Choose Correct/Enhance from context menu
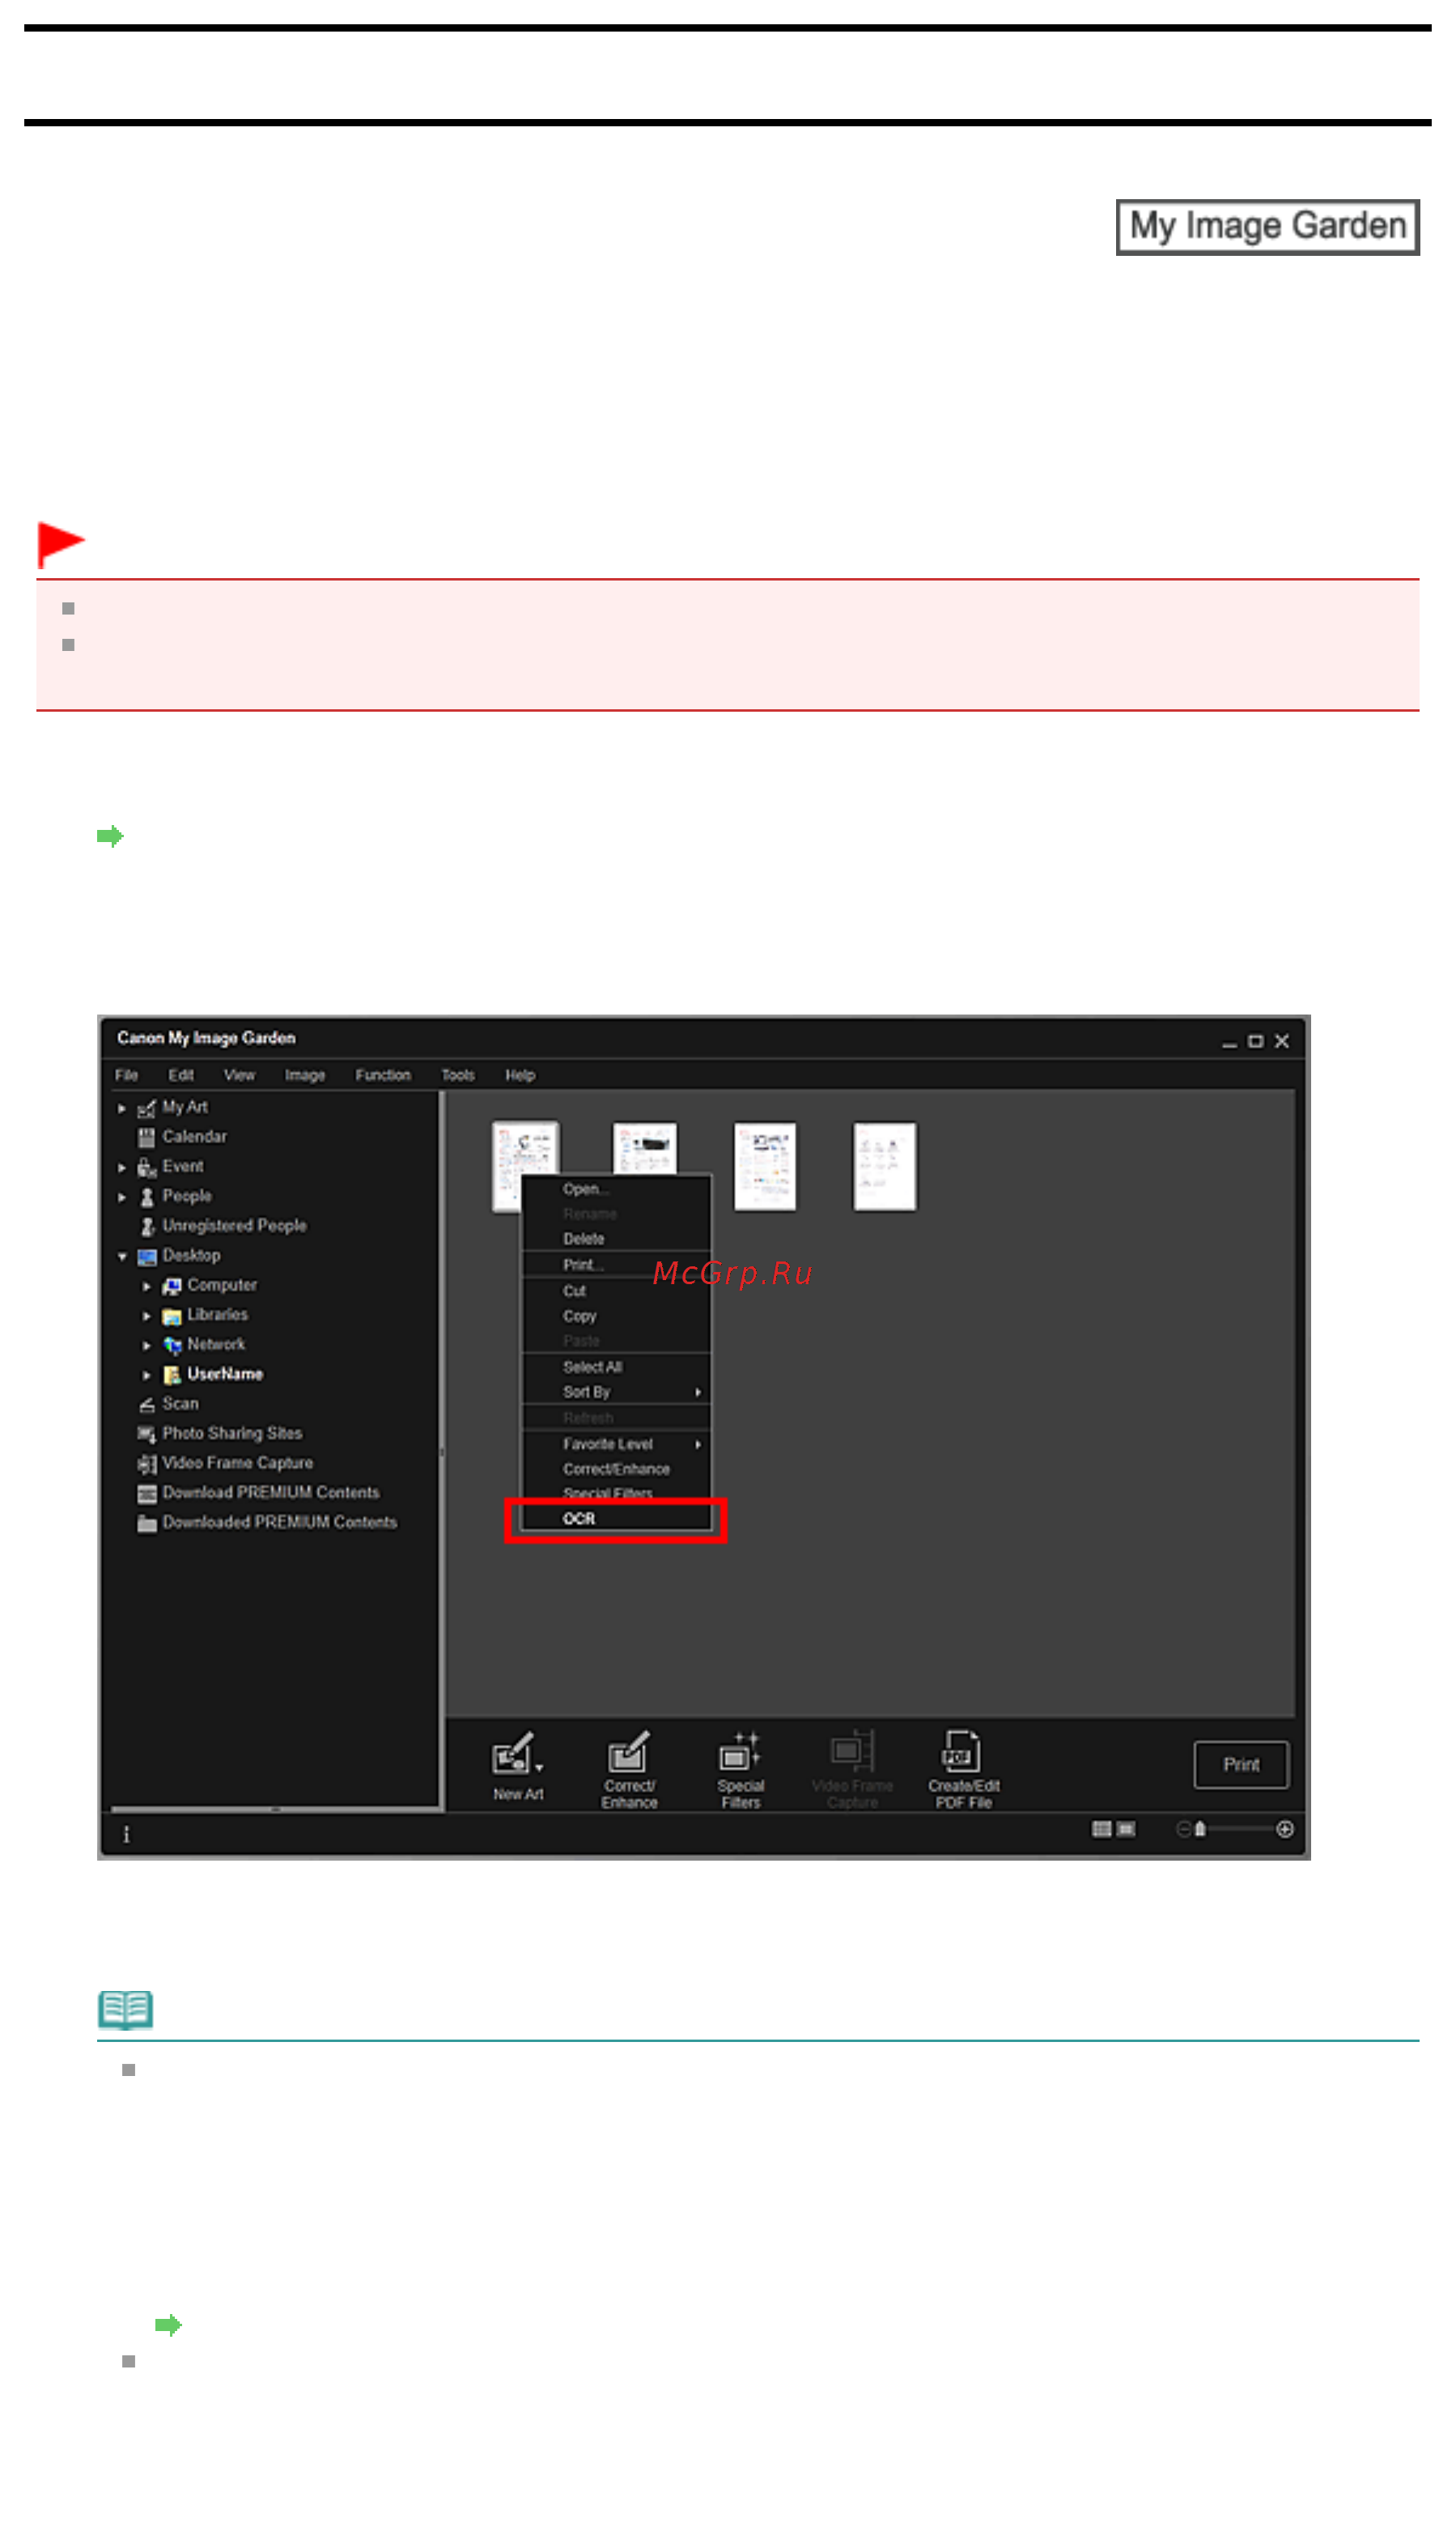Viewport: 1456px width, 2544px height. (x=616, y=1469)
